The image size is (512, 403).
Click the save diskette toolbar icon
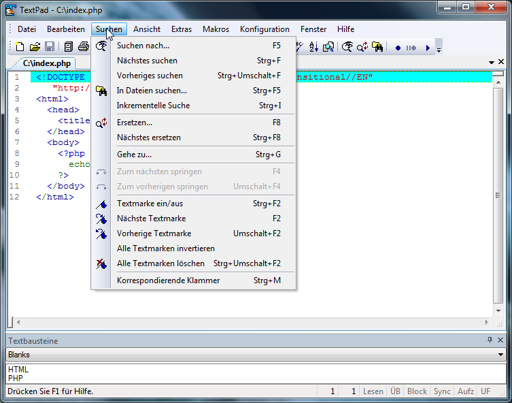point(50,47)
